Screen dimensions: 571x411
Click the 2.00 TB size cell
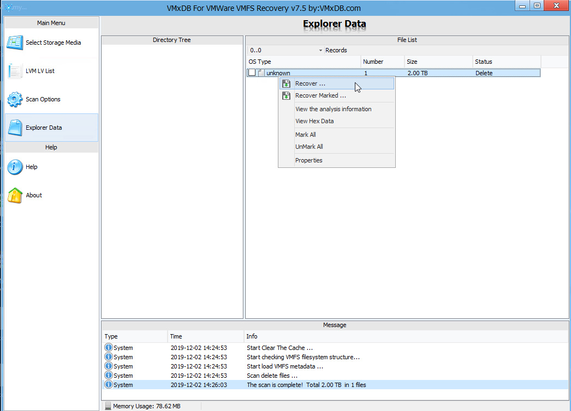point(417,73)
